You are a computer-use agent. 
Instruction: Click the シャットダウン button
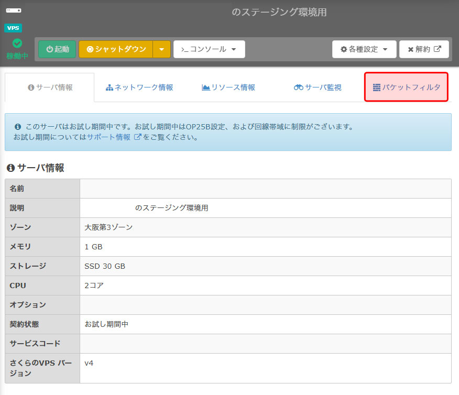tap(116, 49)
